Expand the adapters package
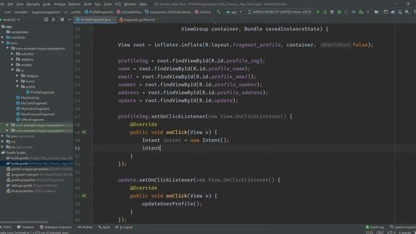The width and height of the screenshot is (416, 234). click(12, 59)
